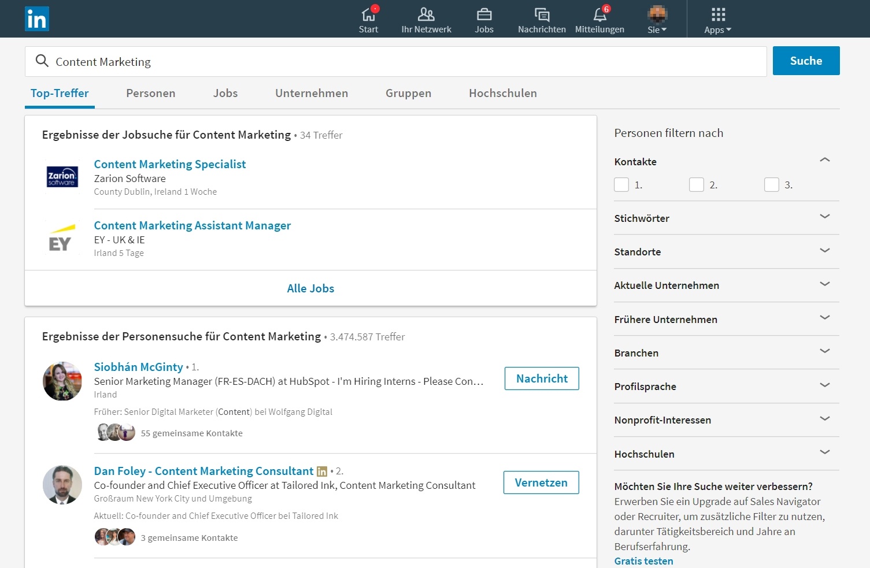Expand the Stichwörter filter
The height and width of the screenshot is (568, 870).
pos(825,217)
